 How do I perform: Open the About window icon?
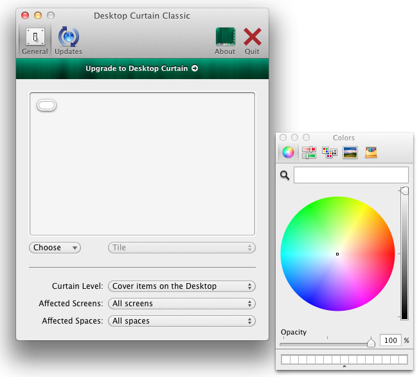point(225,41)
